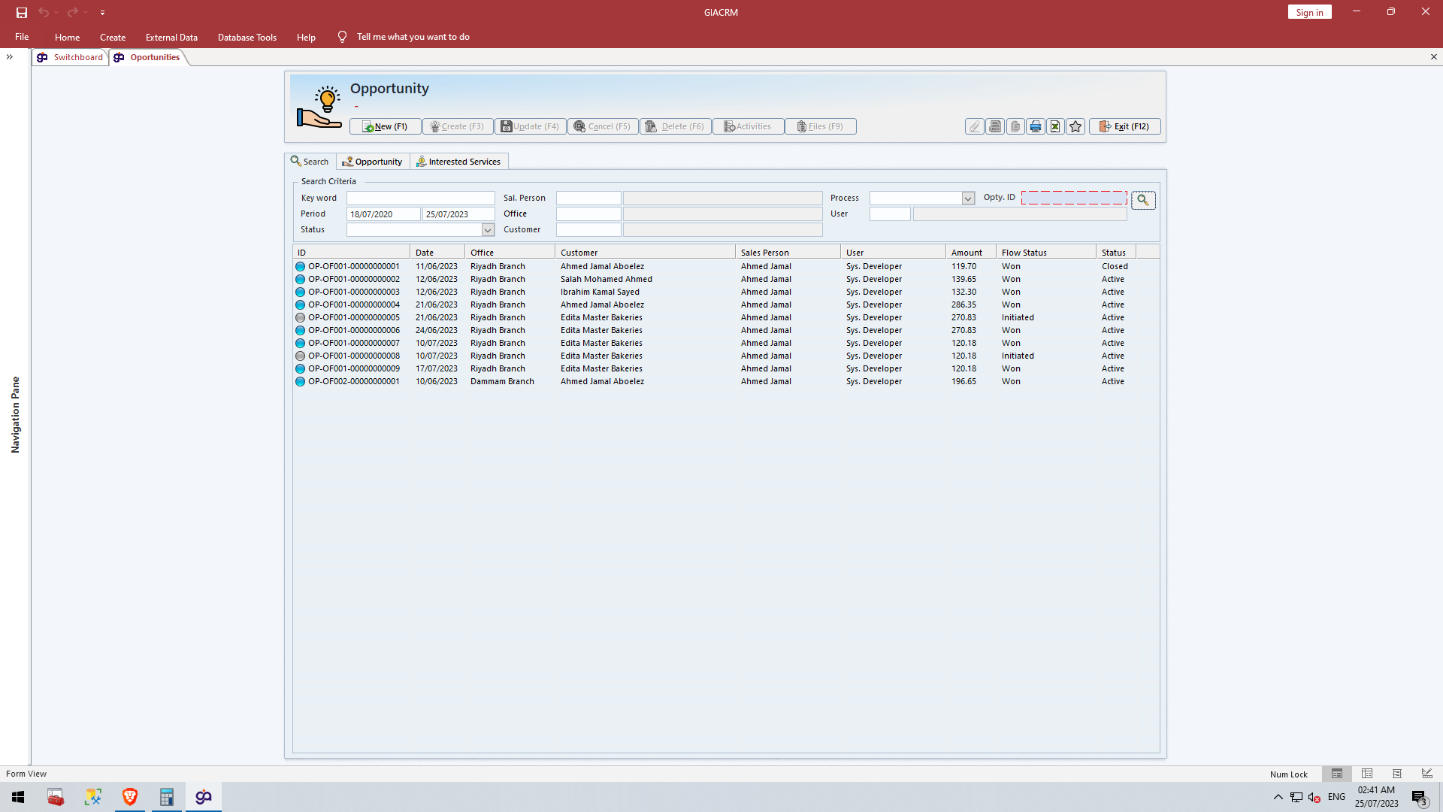This screenshot has width=1443, height=812.
Task: Open the GIACRM app in the taskbar
Action: 203,797
